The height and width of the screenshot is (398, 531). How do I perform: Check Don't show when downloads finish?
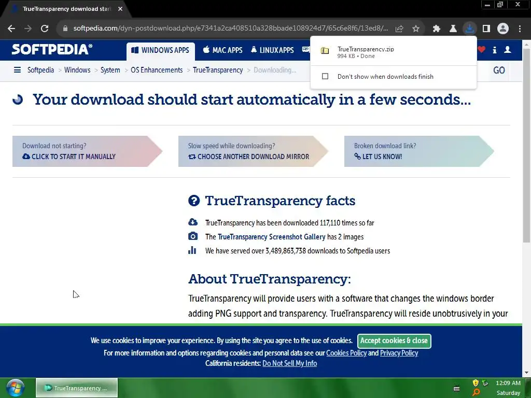325,77
